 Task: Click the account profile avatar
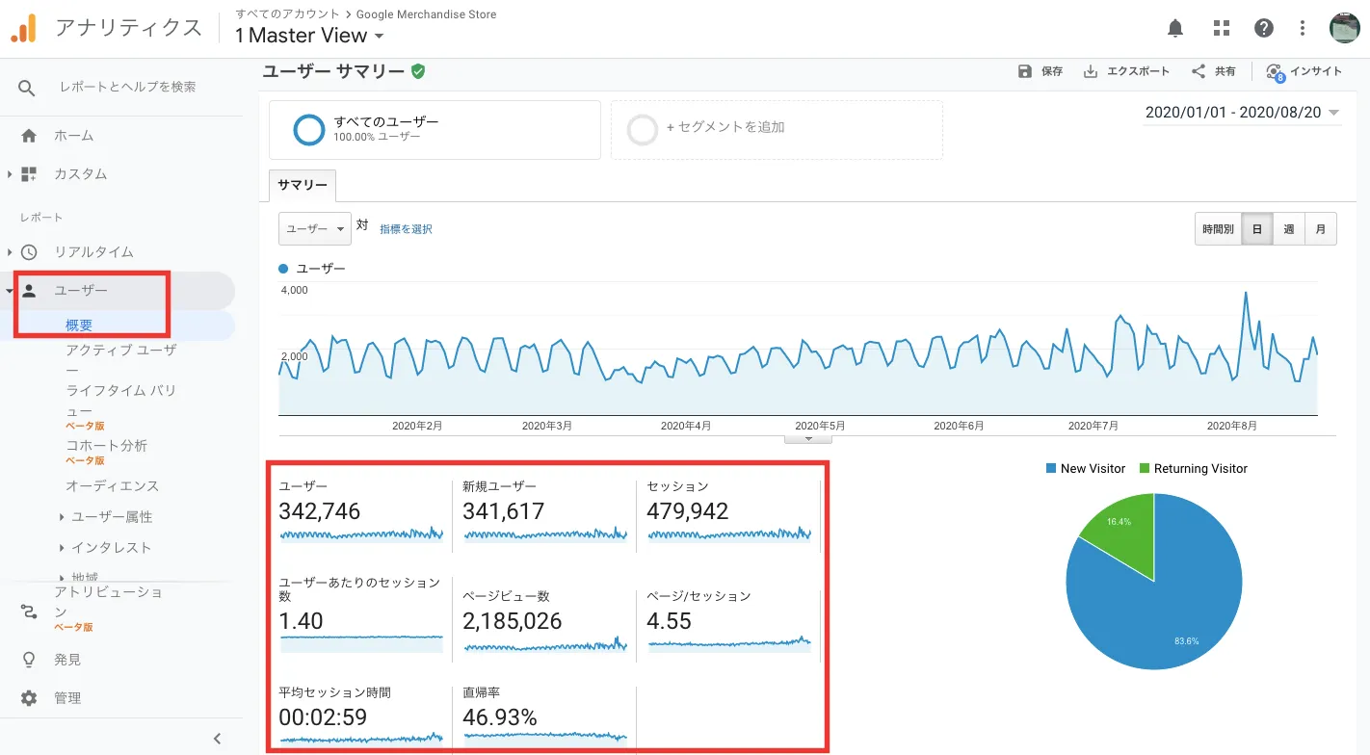[x=1345, y=28]
